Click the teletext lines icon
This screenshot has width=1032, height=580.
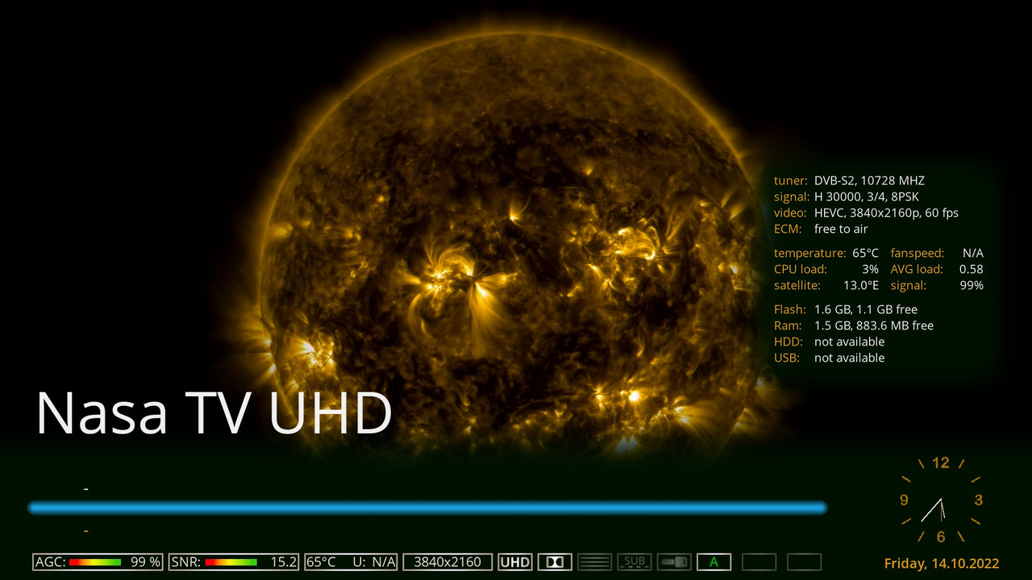(x=595, y=562)
